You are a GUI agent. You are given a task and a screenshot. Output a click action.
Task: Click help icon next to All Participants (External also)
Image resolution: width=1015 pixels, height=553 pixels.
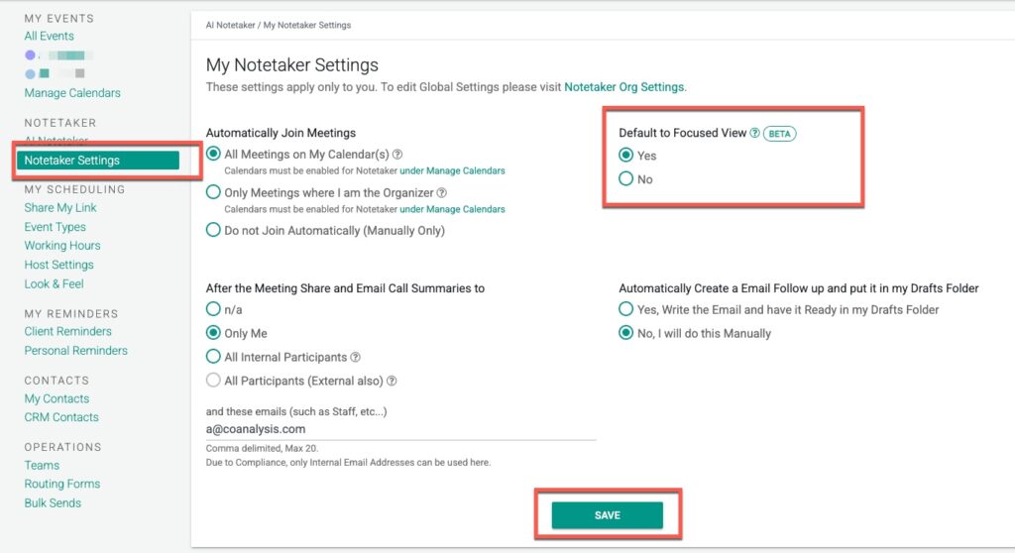click(392, 381)
